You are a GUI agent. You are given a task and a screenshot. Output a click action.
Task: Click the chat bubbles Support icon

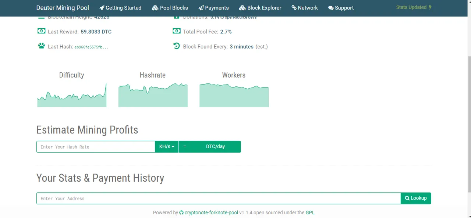point(331,8)
